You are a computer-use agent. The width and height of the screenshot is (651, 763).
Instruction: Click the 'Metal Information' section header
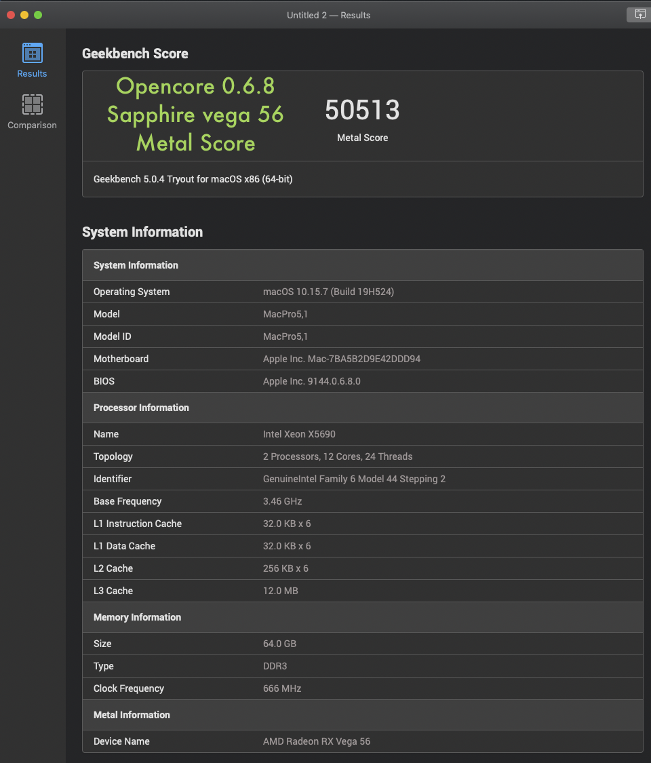tap(363, 715)
